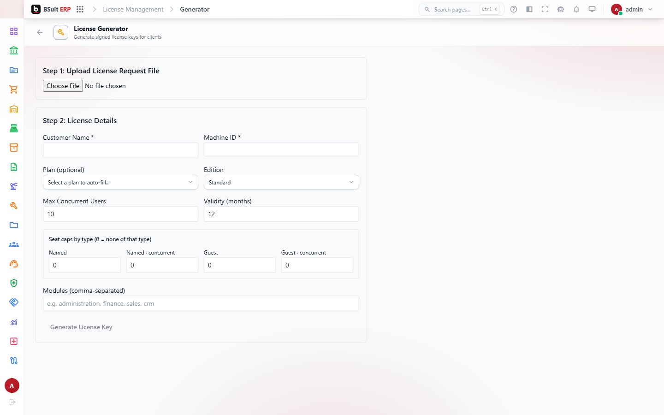
Task: Open the orange shopping cart sidebar icon
Action: (x=14, y=89)
